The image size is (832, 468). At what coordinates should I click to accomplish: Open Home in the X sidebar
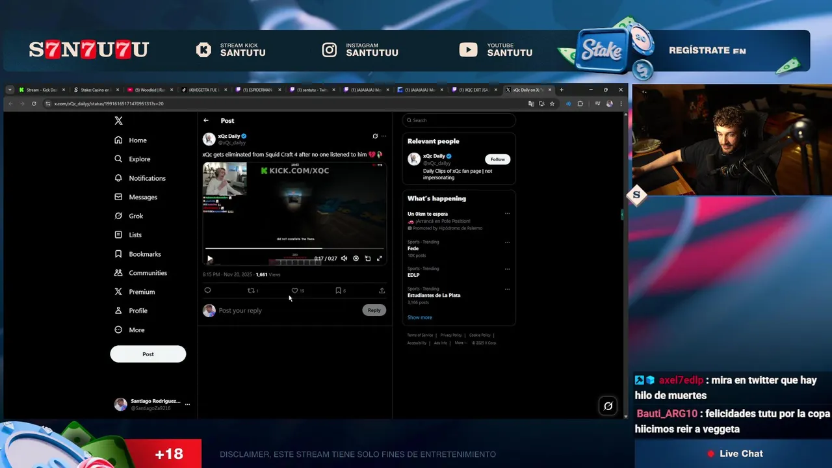point(131,140)
